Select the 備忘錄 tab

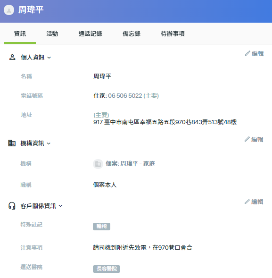click(132, 34)
